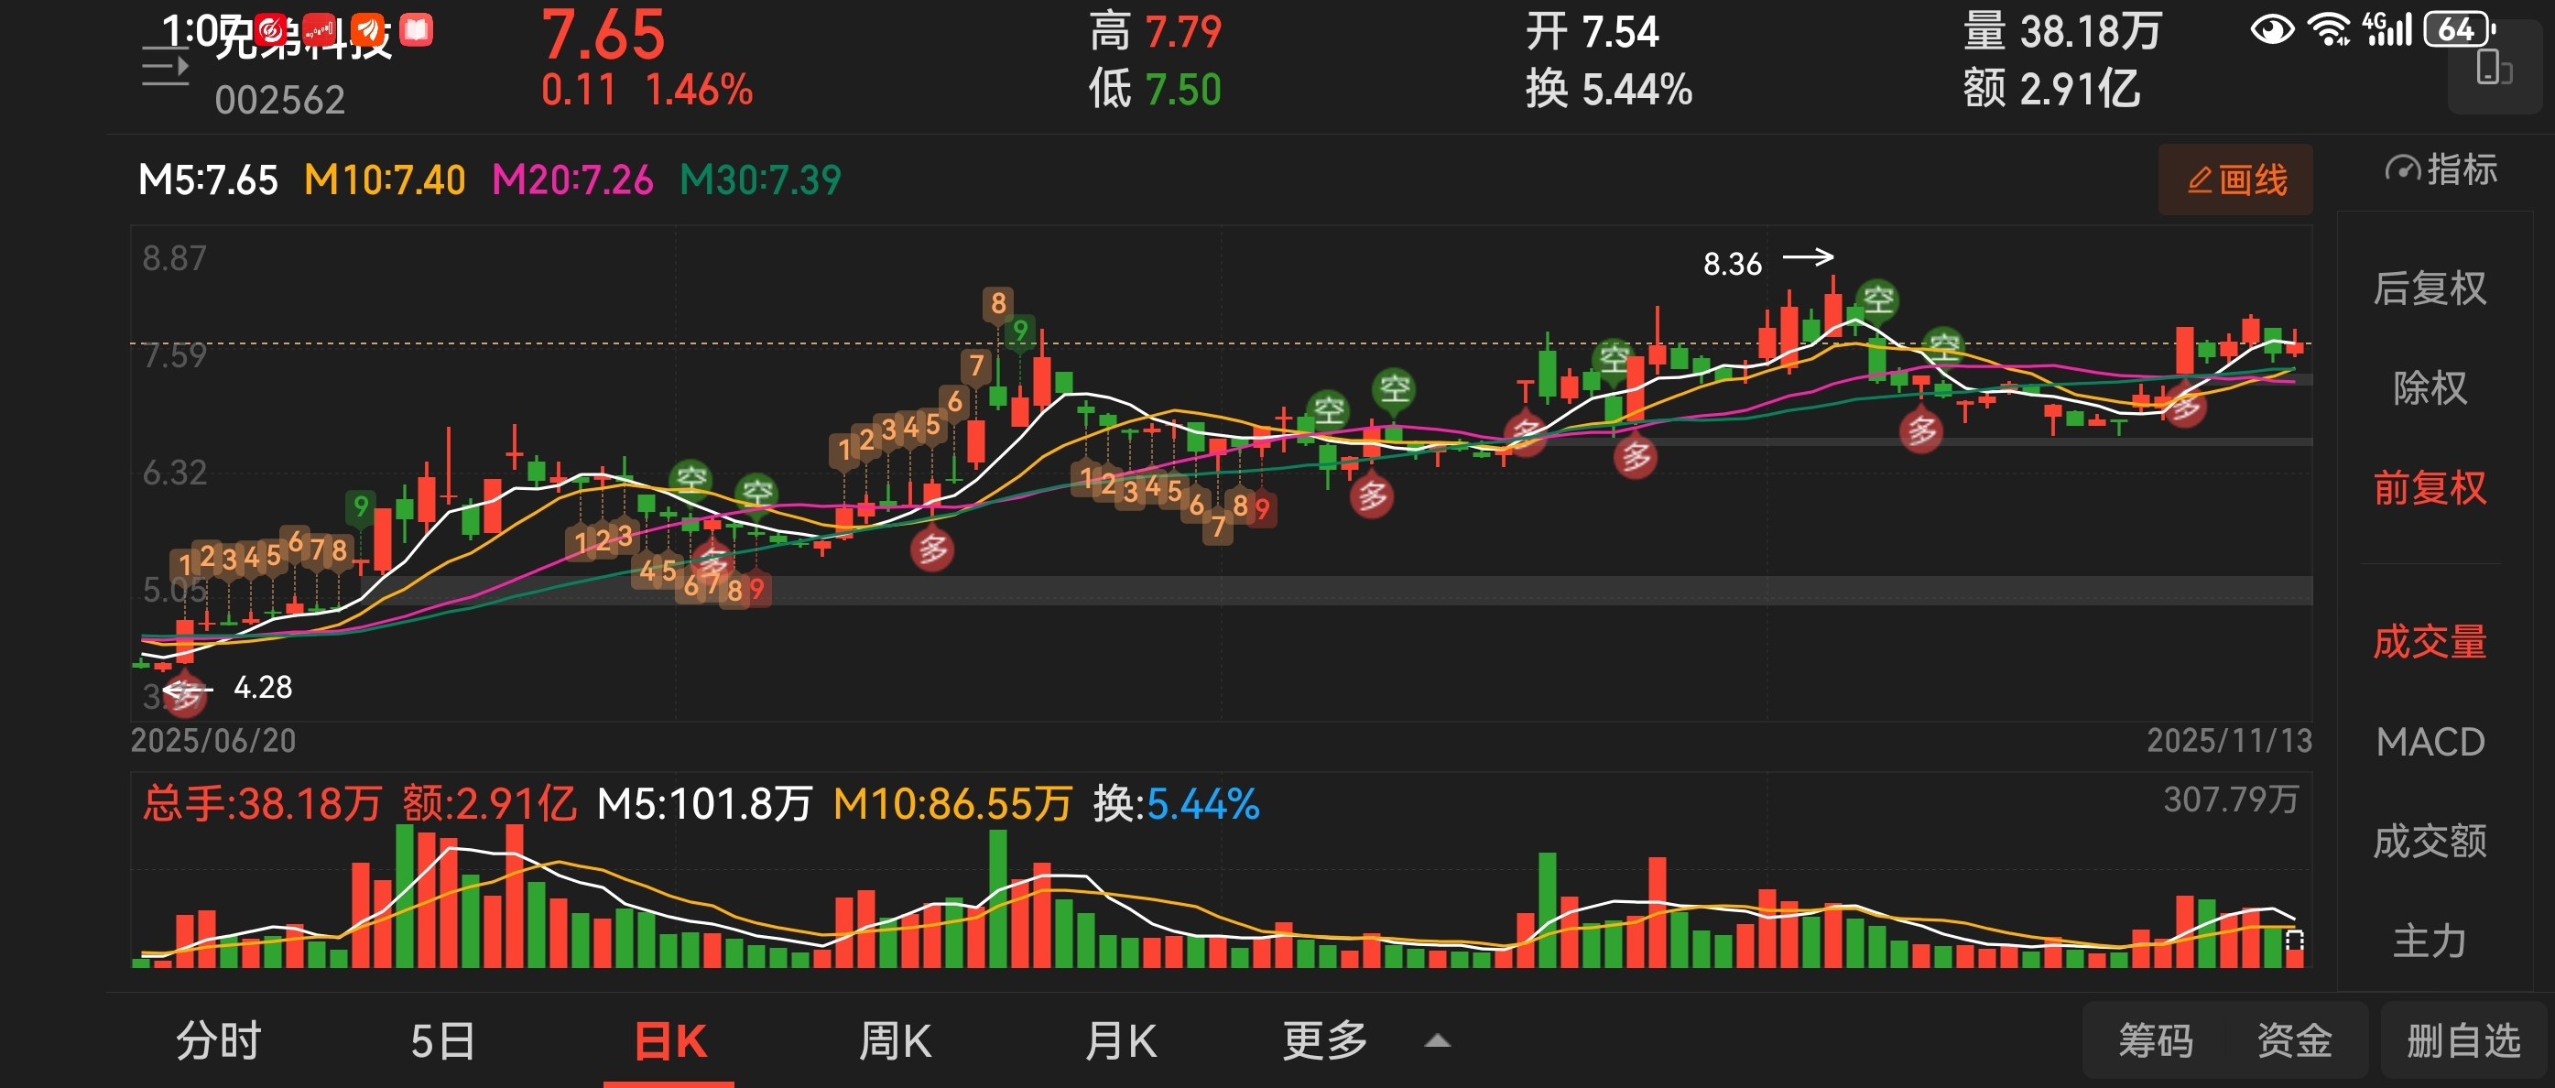Tap the eye icon in status bar
The image size is (2555, 1088).
click(x=2271, y=29)
